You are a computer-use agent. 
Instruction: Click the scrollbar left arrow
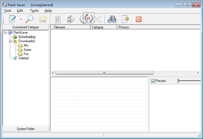pos(53,73)
